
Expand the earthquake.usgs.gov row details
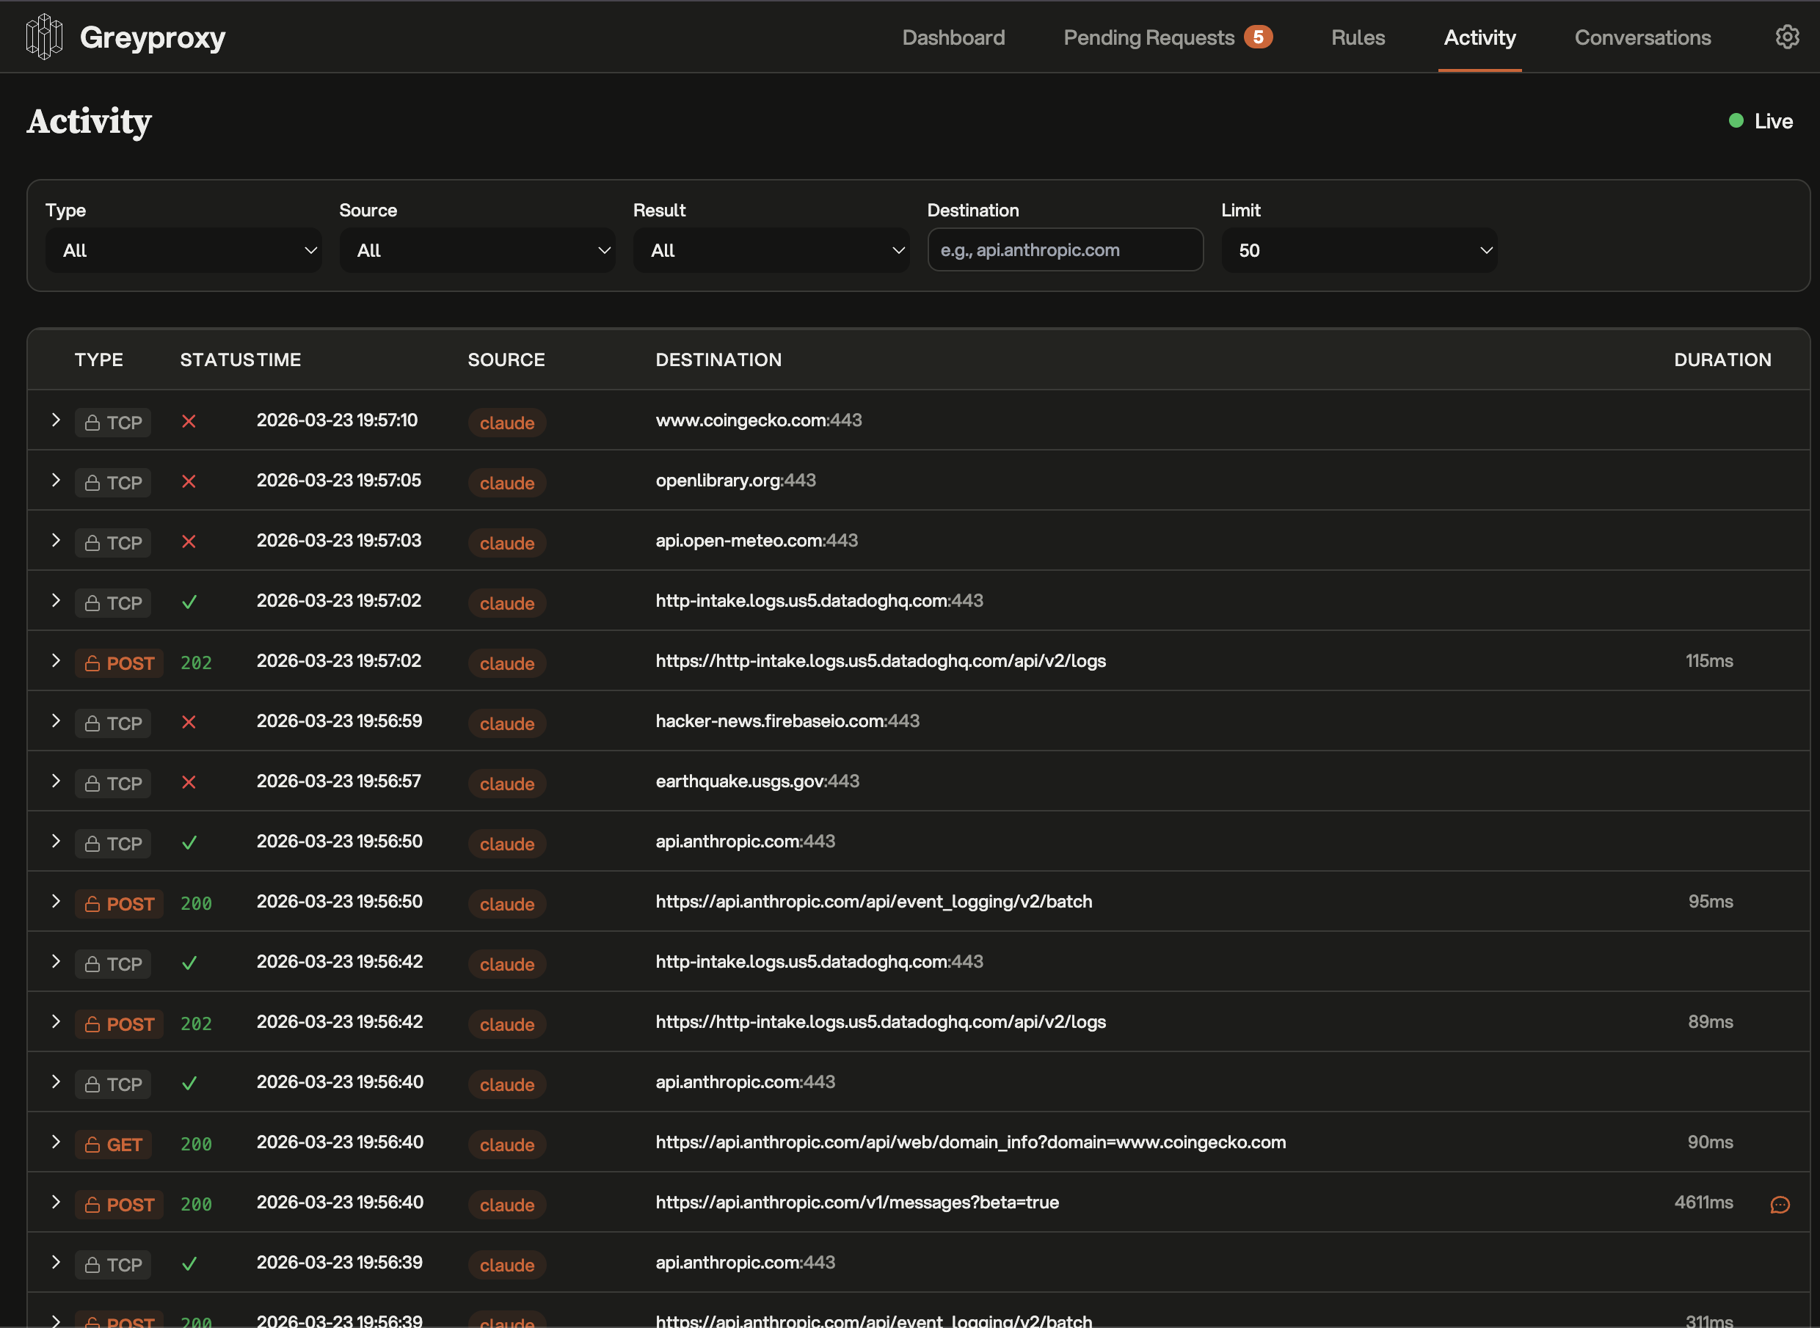(56, 781)
